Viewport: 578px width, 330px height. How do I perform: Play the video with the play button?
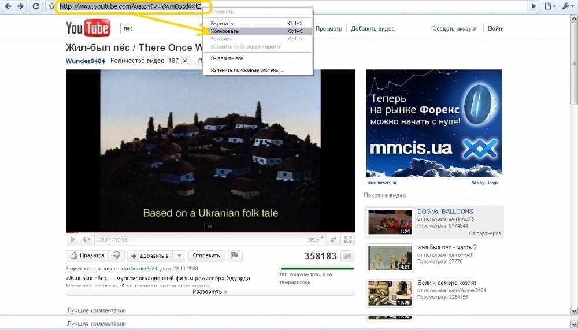coord(73,239)
